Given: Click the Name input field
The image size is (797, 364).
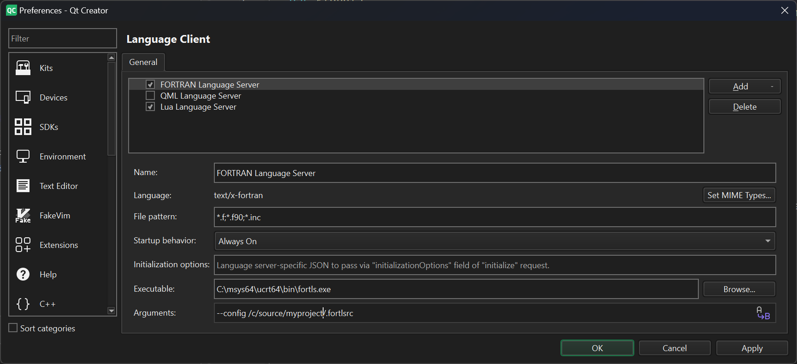Looking at the screenshot, I should pyautogui.click(x=495, y=173).
